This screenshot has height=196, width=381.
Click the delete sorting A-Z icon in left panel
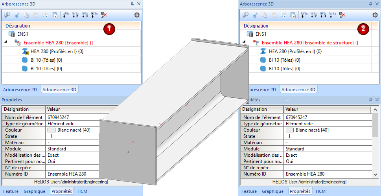pyautogui.click(x=104, y=15)
